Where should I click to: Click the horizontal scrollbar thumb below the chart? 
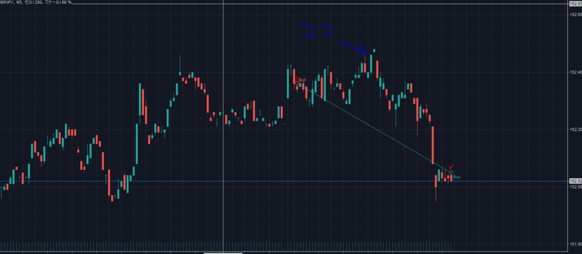coord(222,253)
